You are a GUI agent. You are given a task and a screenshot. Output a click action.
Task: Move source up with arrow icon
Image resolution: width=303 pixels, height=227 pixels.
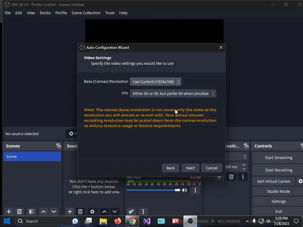pos(104,212)
